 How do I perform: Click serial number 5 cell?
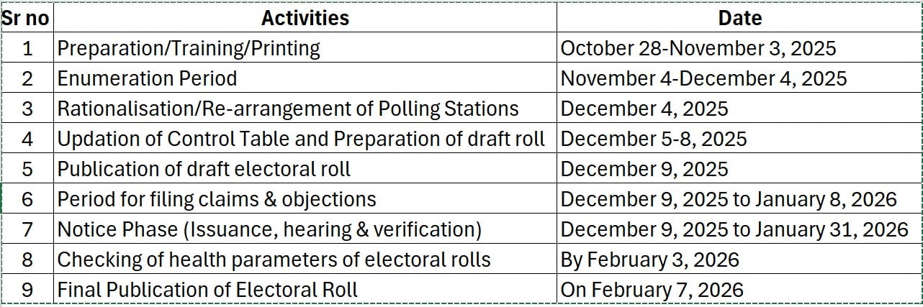(x=27, y=169)
